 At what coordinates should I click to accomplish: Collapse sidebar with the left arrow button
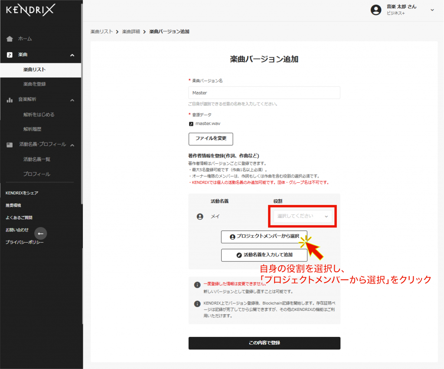40,234
